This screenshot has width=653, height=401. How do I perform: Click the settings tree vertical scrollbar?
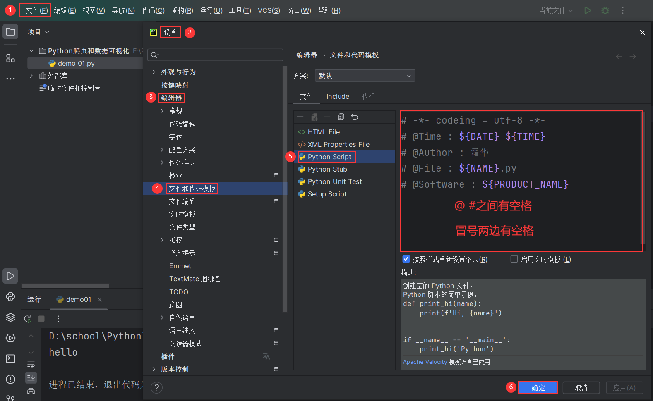[284, 188]
